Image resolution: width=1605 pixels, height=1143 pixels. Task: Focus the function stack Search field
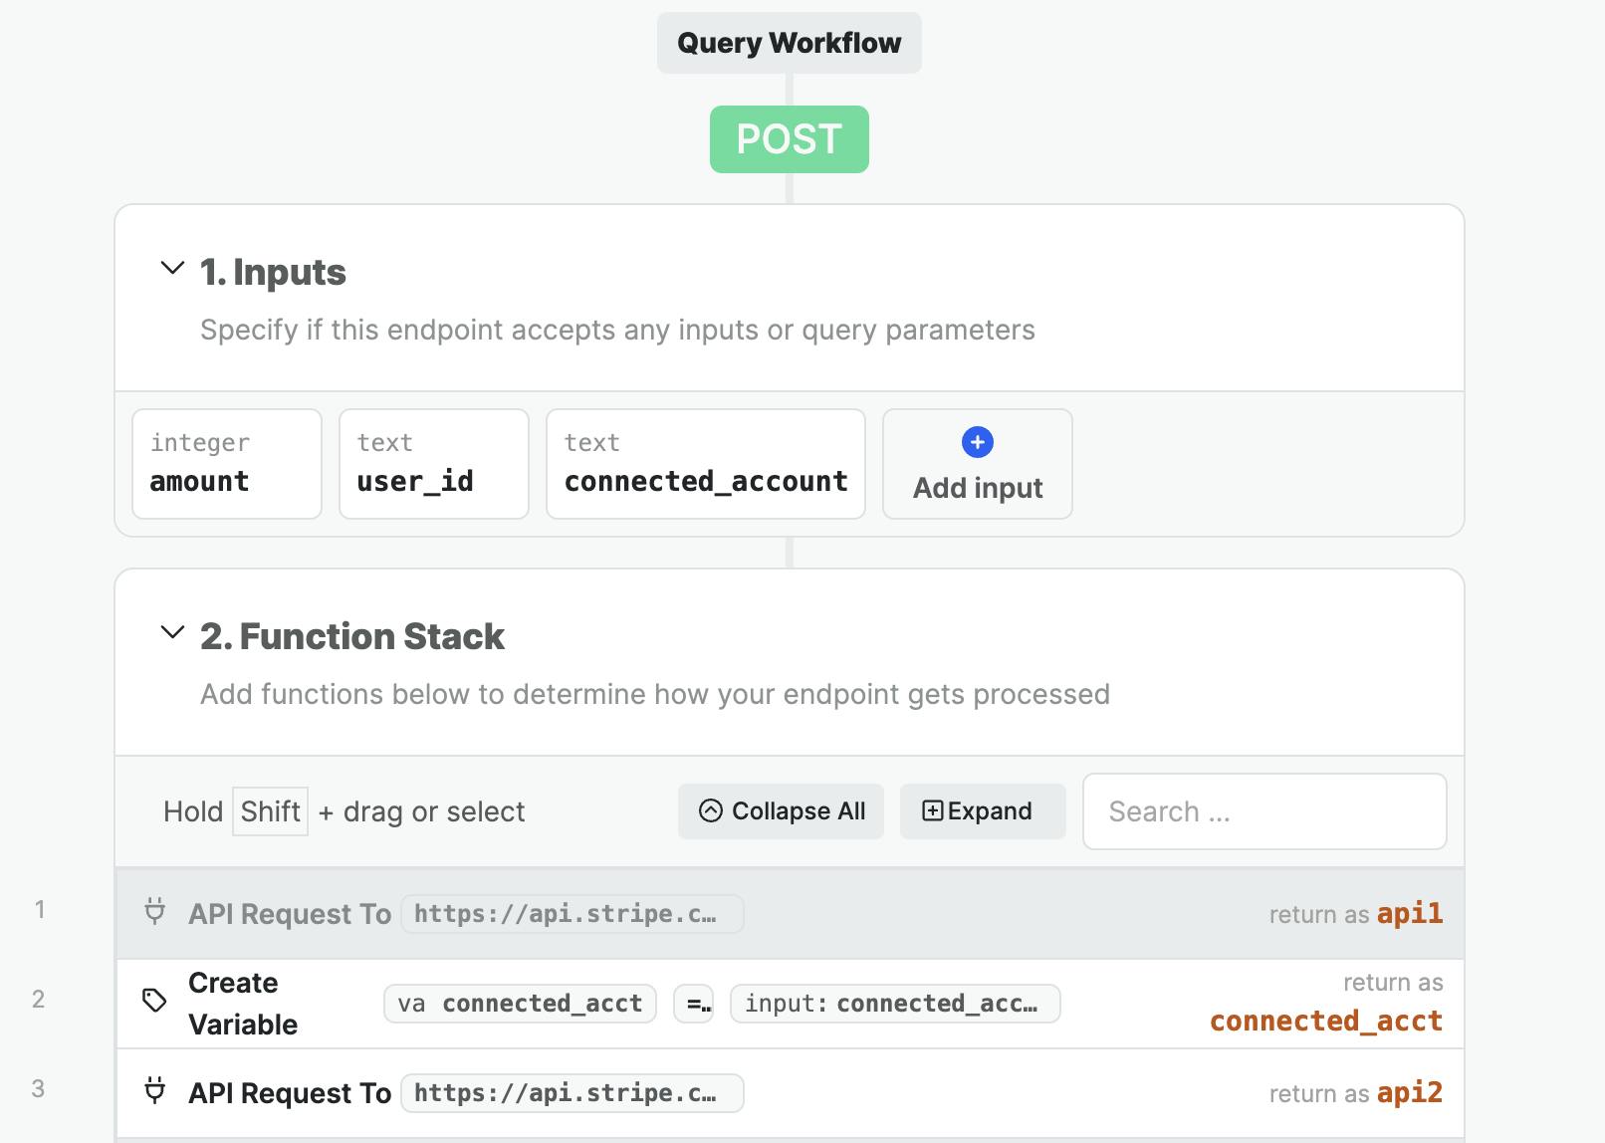coord(1263,811)
